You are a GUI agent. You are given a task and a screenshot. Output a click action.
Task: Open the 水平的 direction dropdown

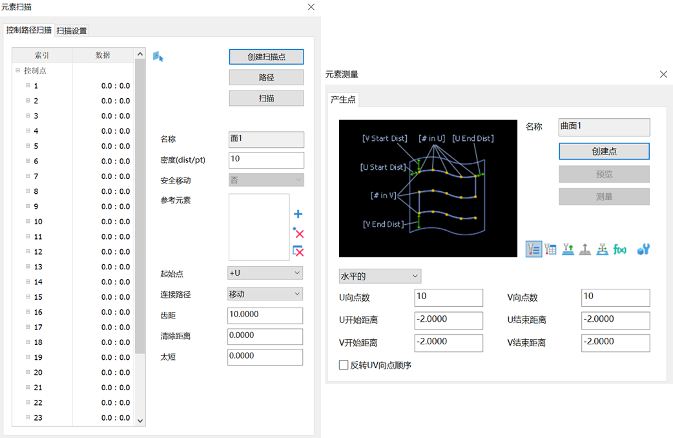(380, 276)
